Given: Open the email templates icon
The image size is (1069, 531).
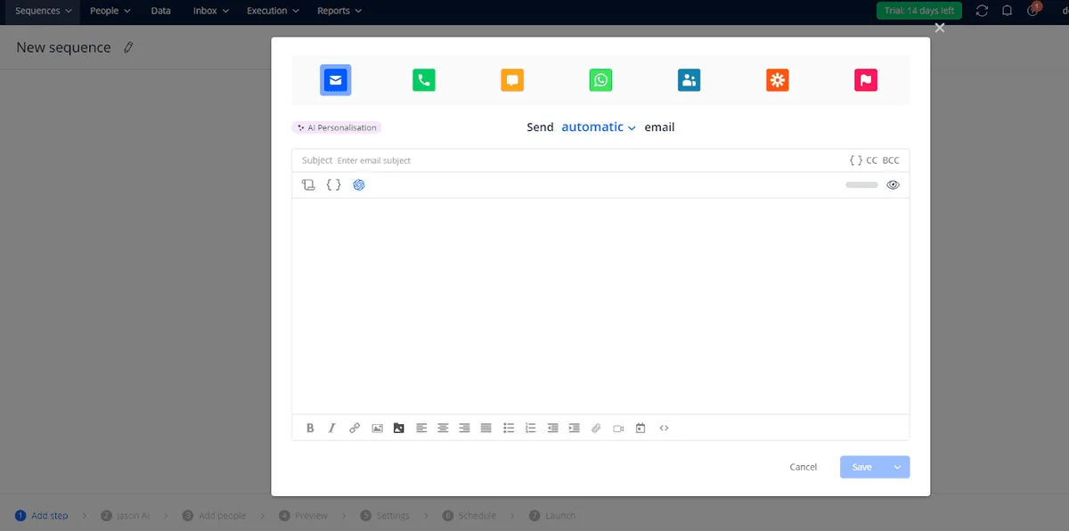Looking at the screenshot, I should [x=309, y=184].
